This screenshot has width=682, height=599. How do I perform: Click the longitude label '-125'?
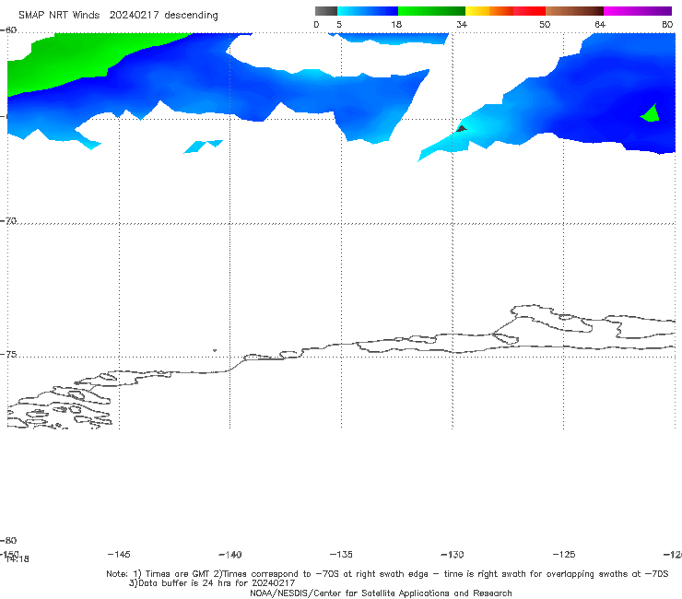point(564,554)
